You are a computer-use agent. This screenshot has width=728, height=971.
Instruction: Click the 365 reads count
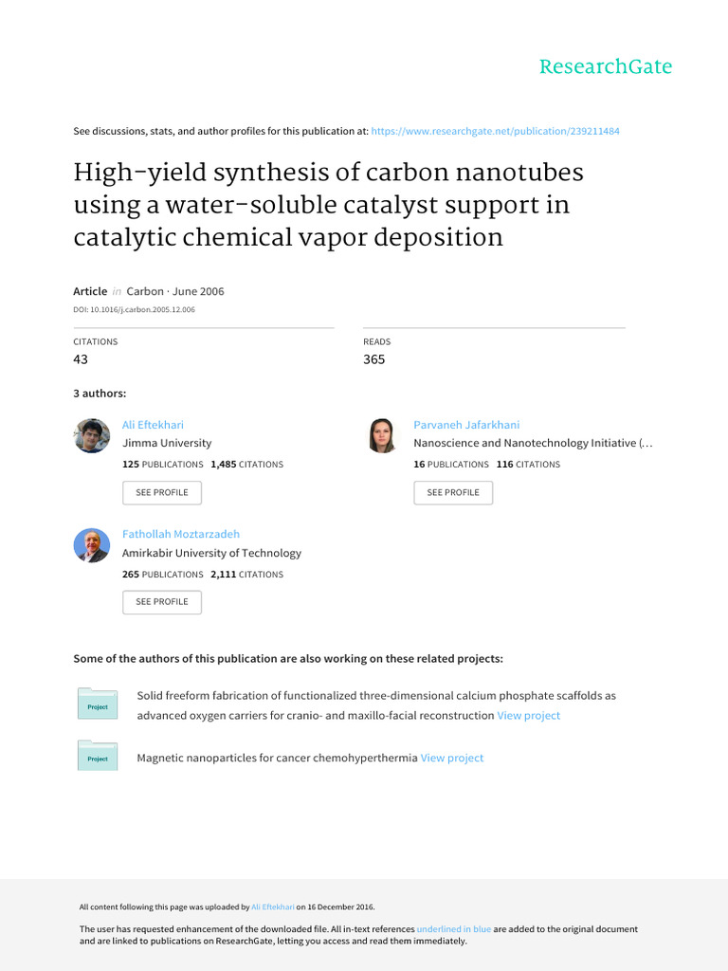[x=374, y=359]
